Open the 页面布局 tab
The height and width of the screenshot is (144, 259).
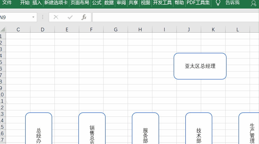click(80, 3)
